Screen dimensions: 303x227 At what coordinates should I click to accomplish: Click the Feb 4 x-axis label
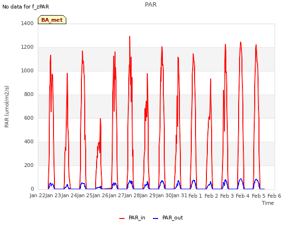click(243, 196)
